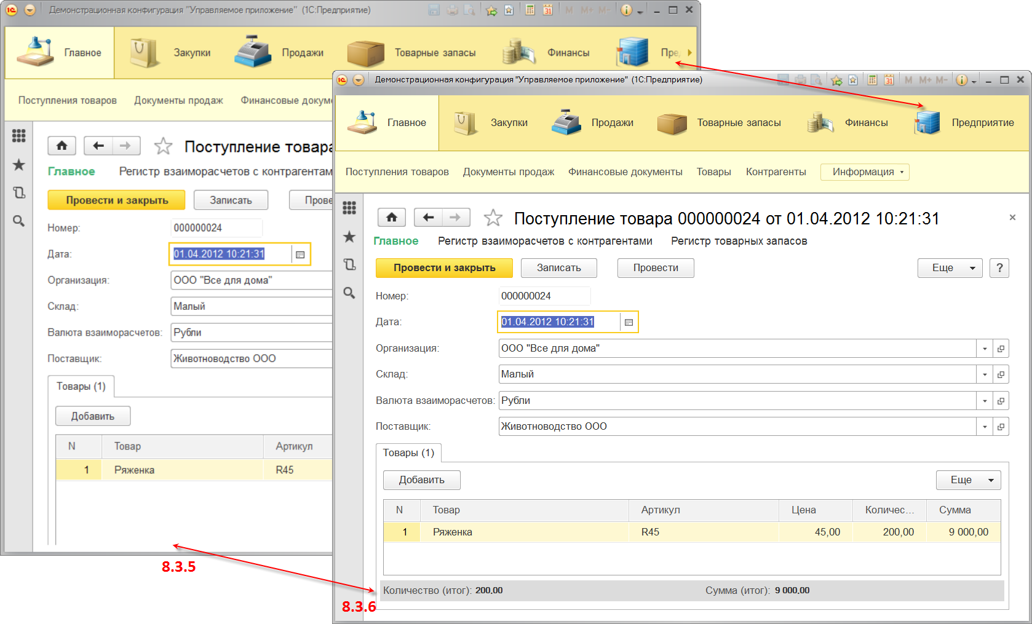Open search magnifier in back window sidebar
1032x624 pixels.
coord(19,221)
